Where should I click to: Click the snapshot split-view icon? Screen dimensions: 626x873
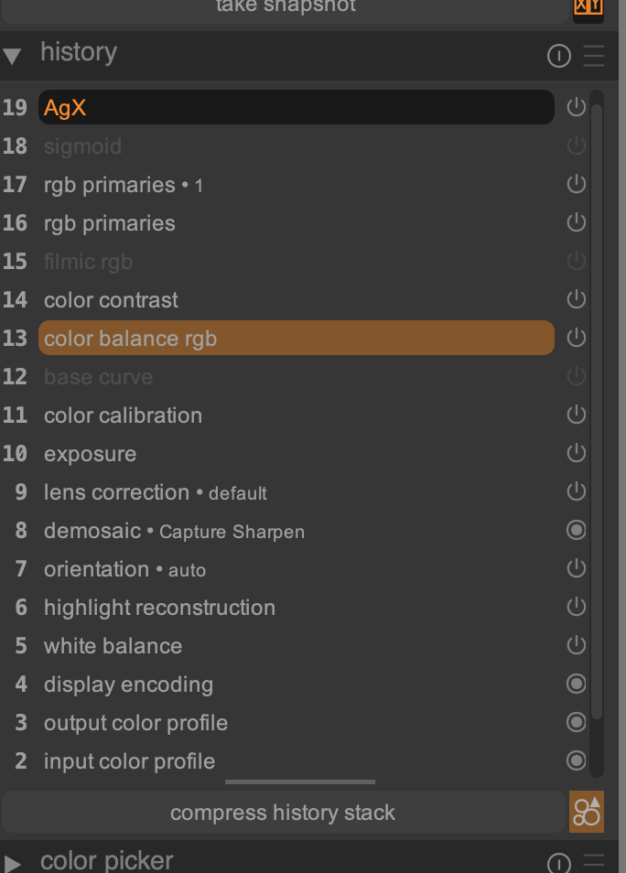pyautogui.click(x=588, y=7)
